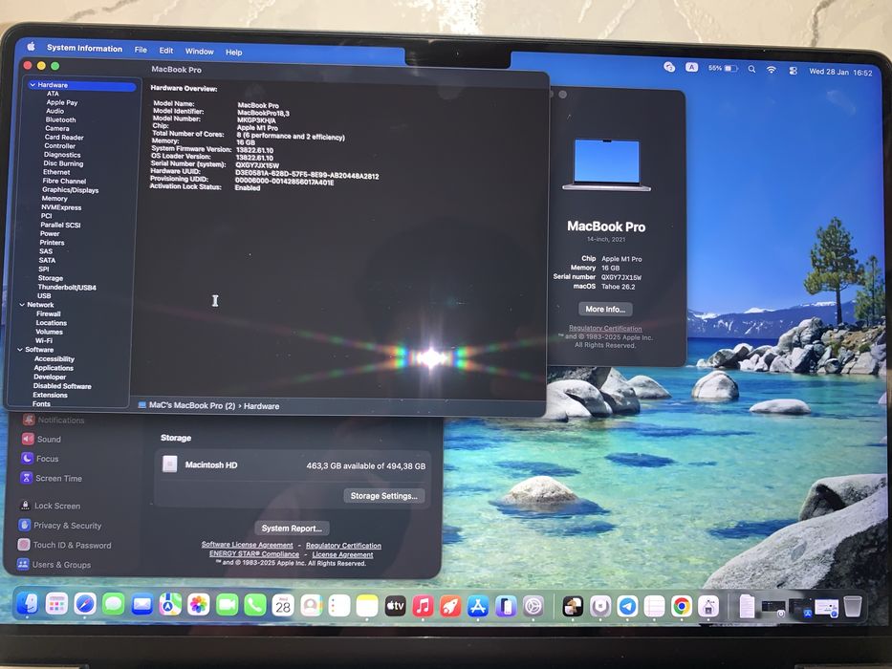Click More Info in About This Mac
Screen dimensions: 892x669
tap(605, 309)
